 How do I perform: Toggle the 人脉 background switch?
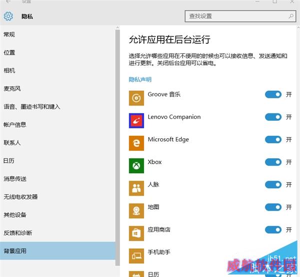click(273, 185)
